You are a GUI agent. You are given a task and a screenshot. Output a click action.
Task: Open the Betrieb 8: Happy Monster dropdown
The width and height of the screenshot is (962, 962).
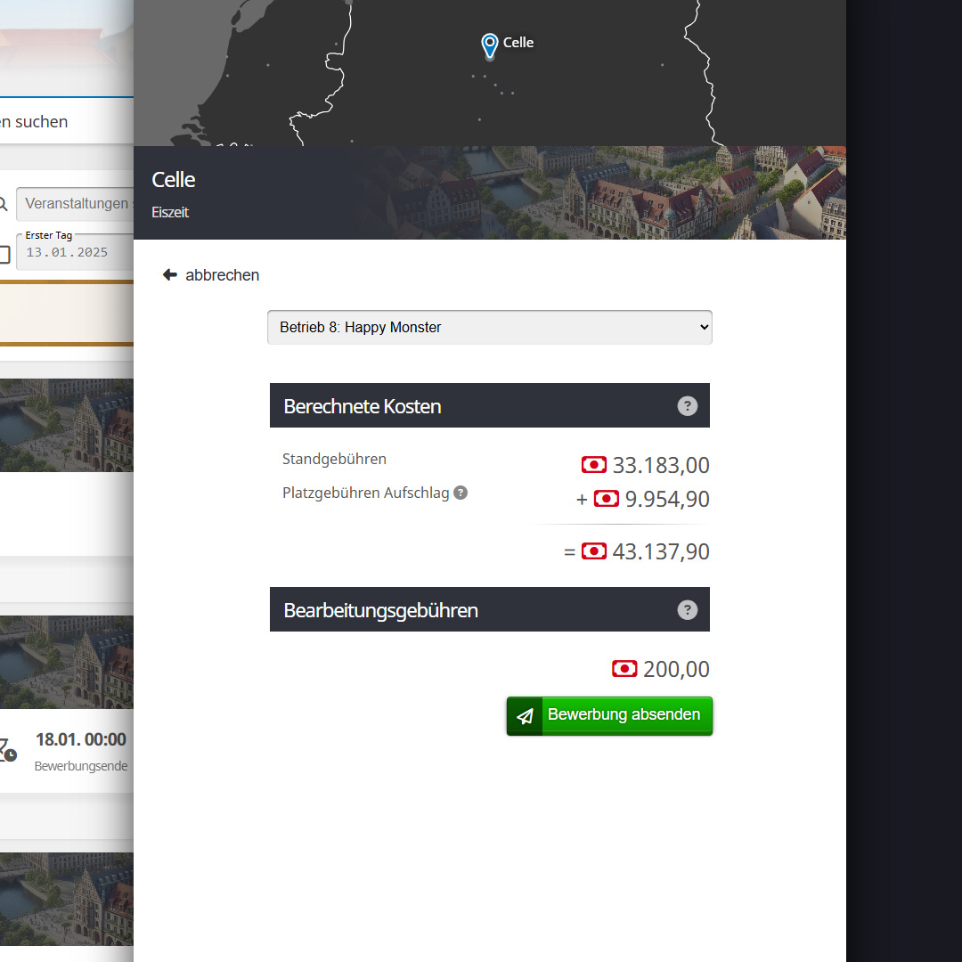point(490,327)
